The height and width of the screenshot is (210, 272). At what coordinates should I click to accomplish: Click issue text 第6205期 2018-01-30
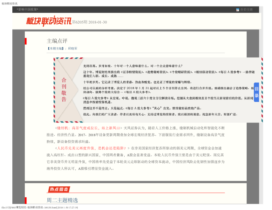coord(90,22)
